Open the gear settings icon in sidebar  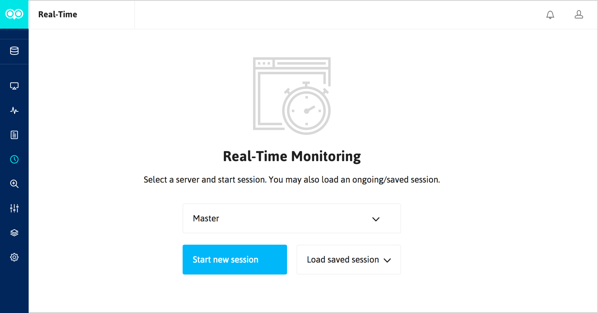pos(14,257)
